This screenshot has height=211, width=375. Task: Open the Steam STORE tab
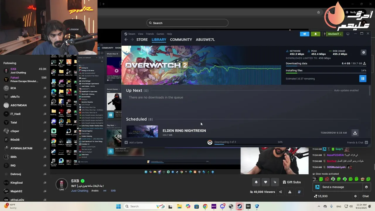click(142, 40)
